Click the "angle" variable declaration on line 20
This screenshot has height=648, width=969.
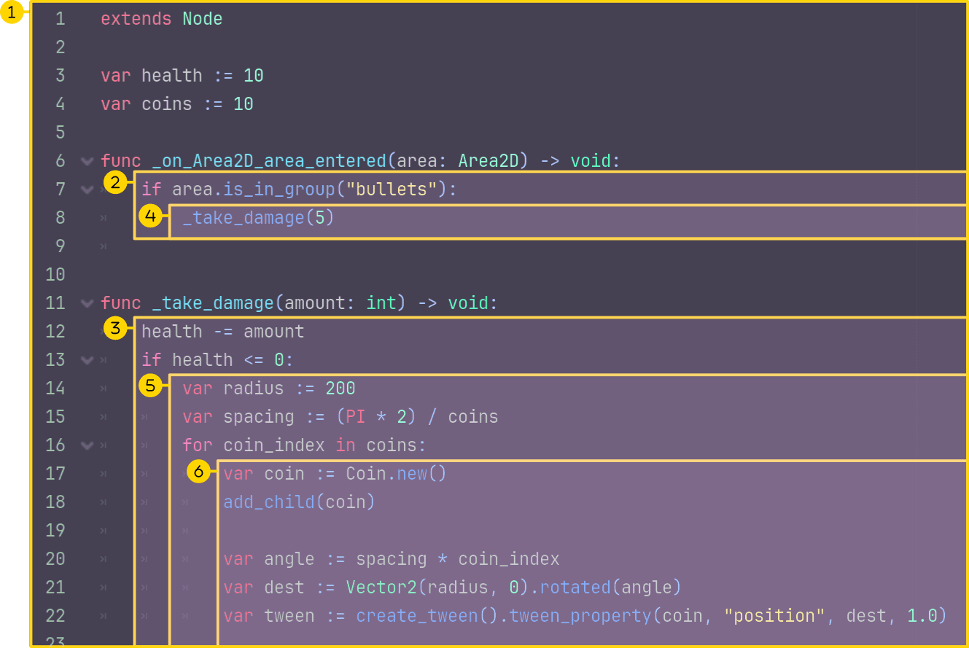289,559
